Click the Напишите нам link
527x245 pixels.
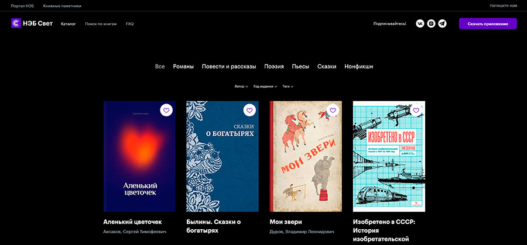click(504, 6)
